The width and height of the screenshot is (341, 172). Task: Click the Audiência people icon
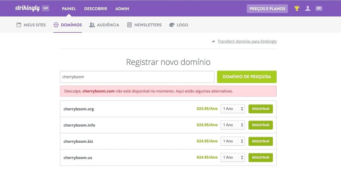coord(92,25)
